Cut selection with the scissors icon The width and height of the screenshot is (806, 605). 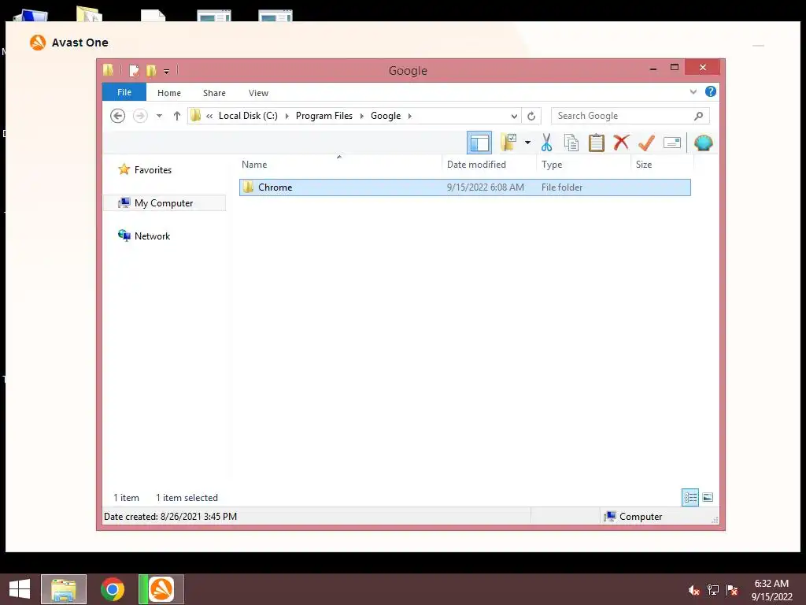click(x=546, y=143)
